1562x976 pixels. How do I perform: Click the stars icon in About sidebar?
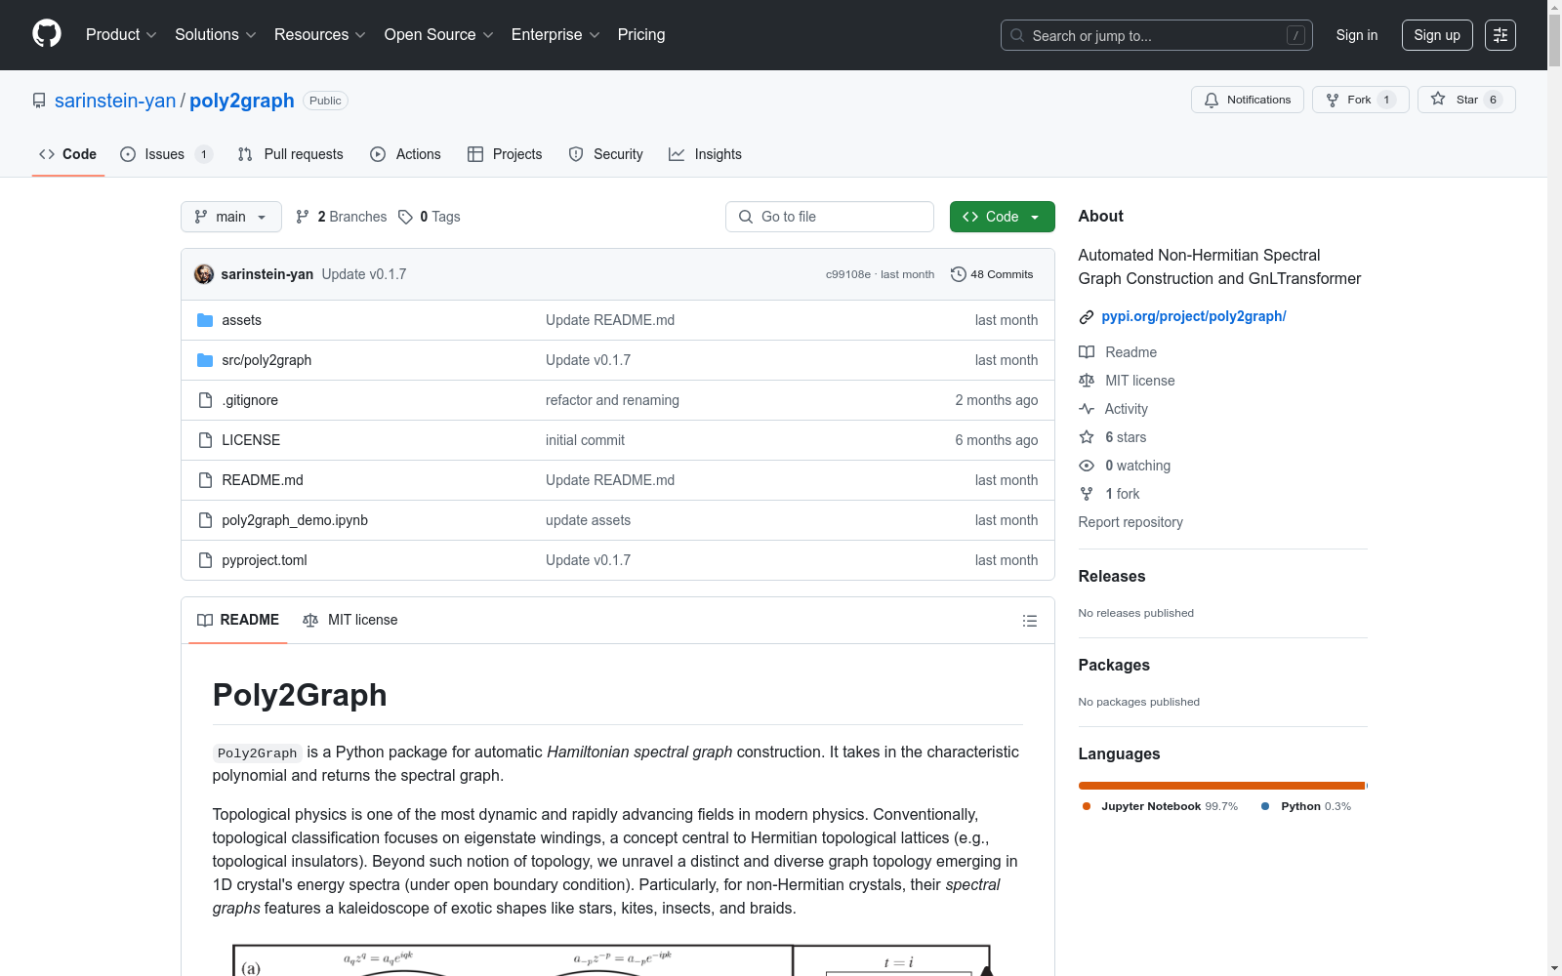click(1087, 437)
